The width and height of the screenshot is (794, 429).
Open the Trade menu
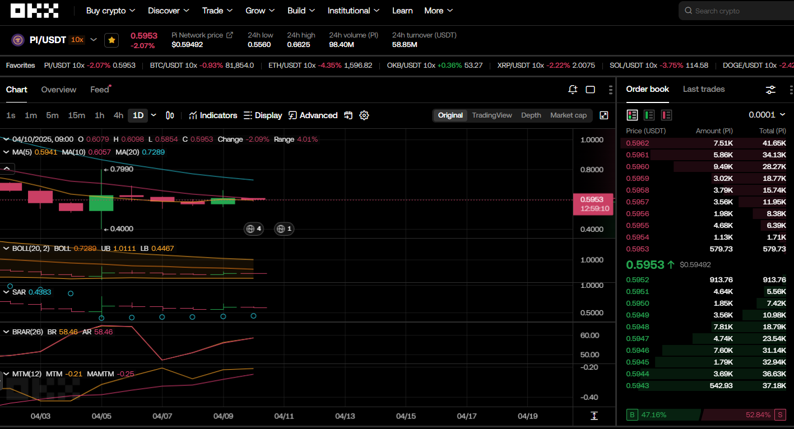coord(217,11)
